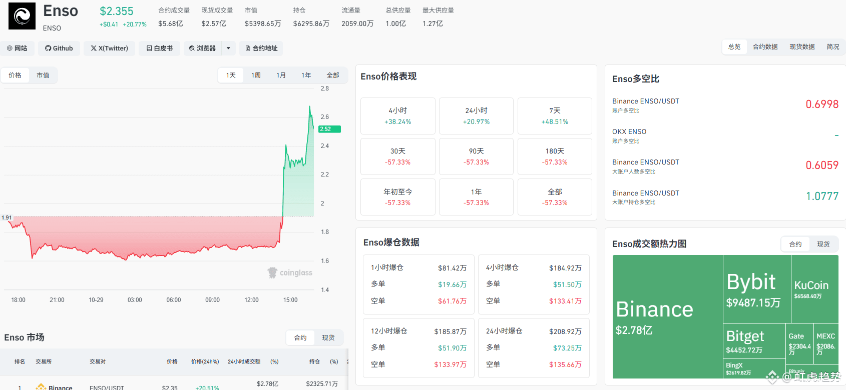Click the 30天 performance card
Viewport: 846px width, 390px height.
point(398,156)
